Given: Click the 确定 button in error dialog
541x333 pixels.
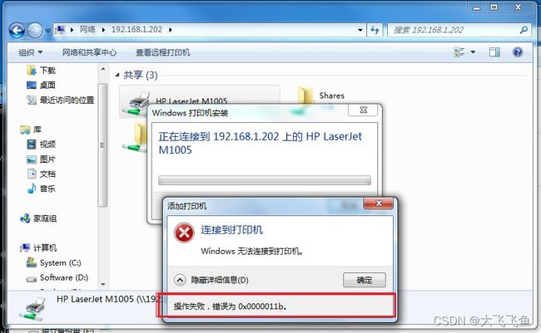Looking at the screenshot, I should [x=365, y=280].
